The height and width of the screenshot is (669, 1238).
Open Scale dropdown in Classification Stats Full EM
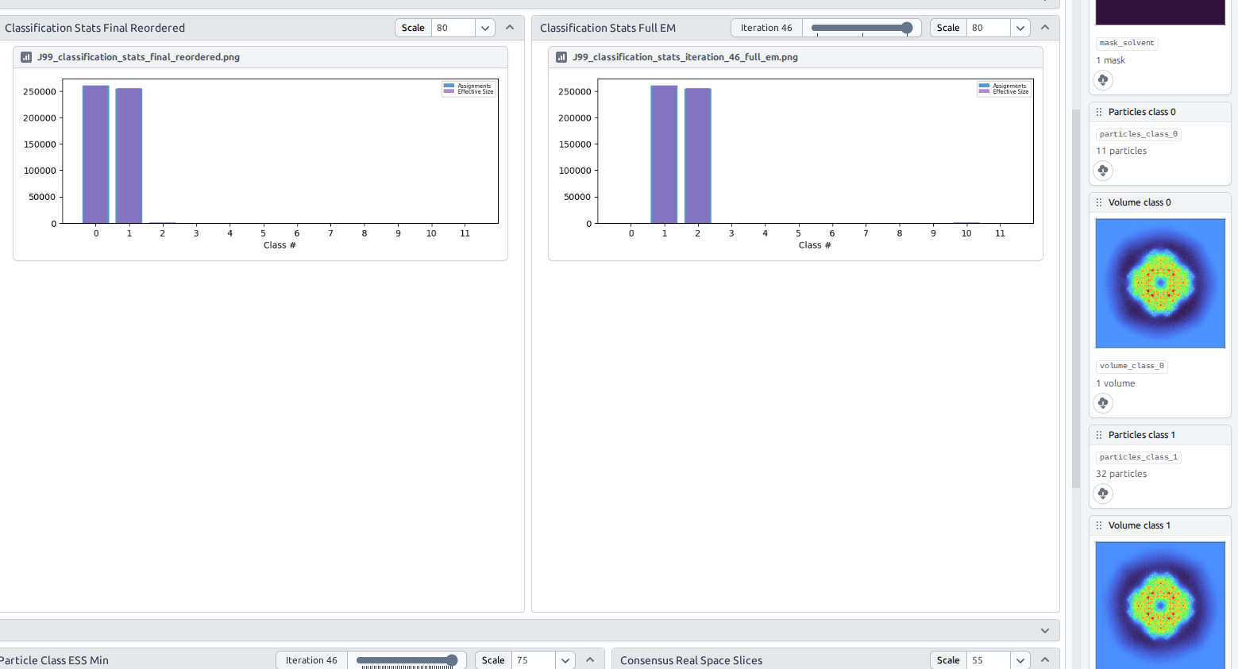(1020, 28)
